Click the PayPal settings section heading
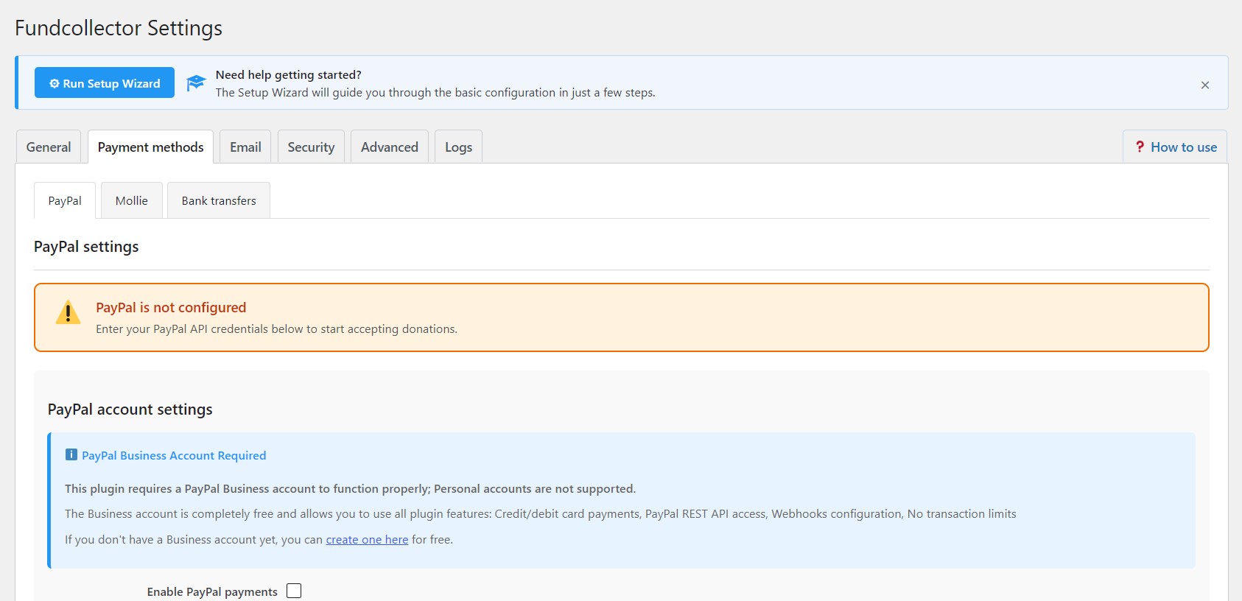The height and width of the screenshot is (601, 1242). click(x=86, y=247)
